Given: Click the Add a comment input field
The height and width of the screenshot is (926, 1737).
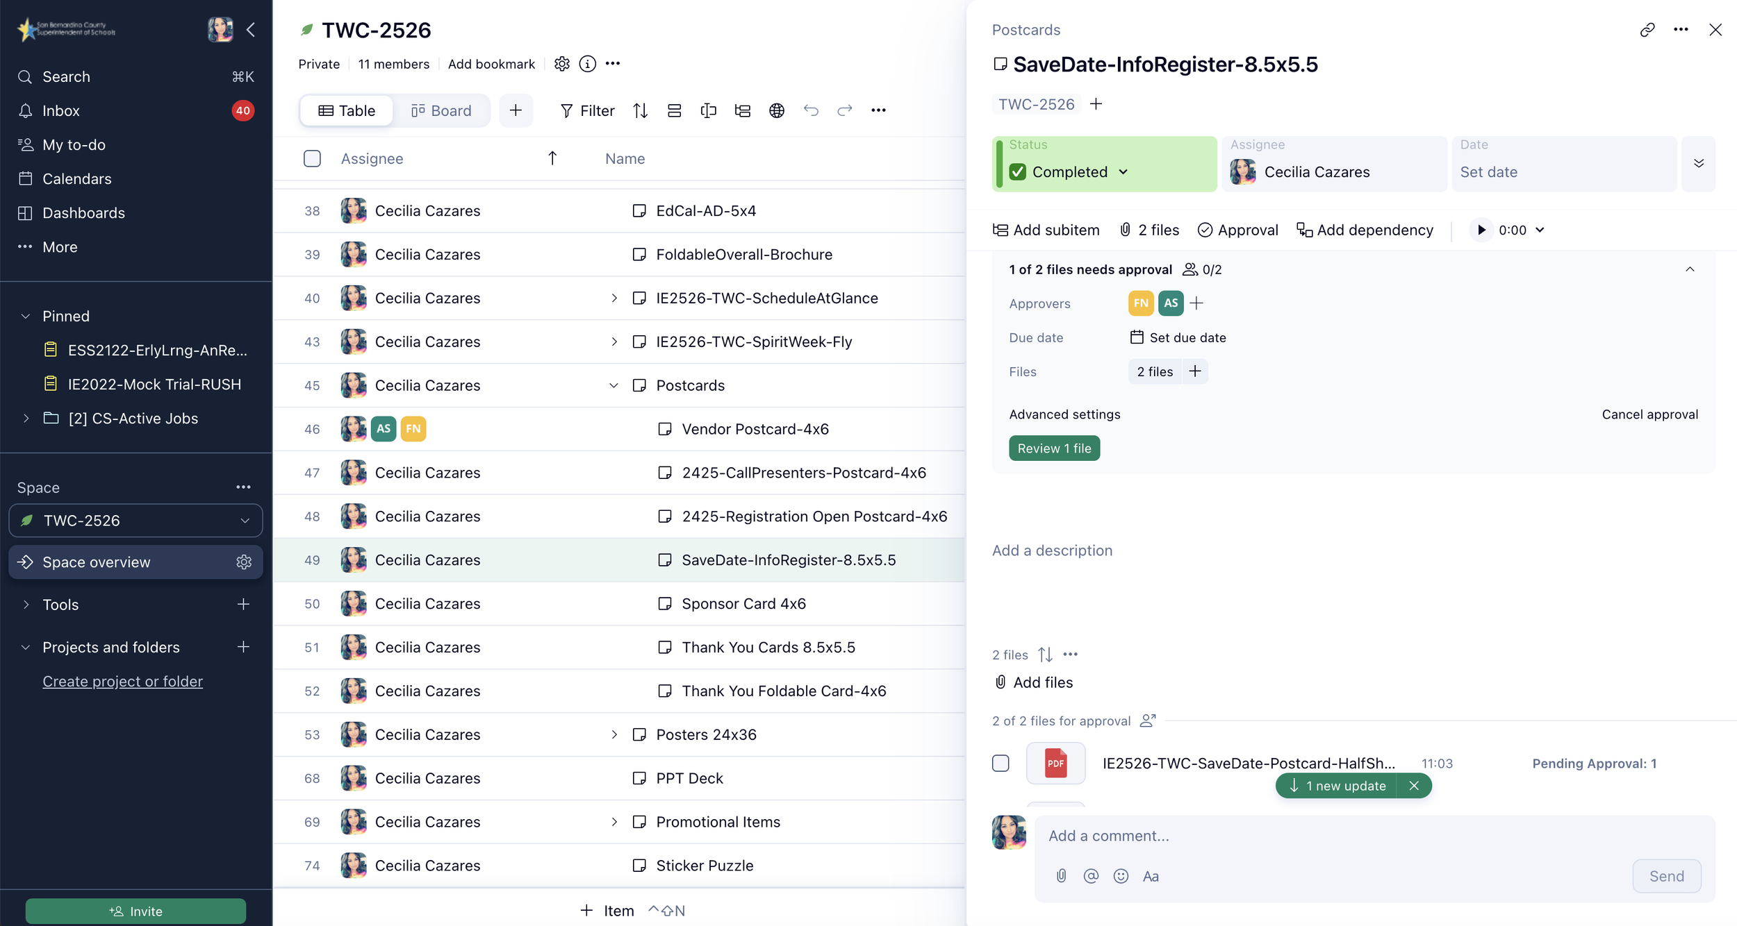Looking at the screenshot, I should pos(1320,836).
